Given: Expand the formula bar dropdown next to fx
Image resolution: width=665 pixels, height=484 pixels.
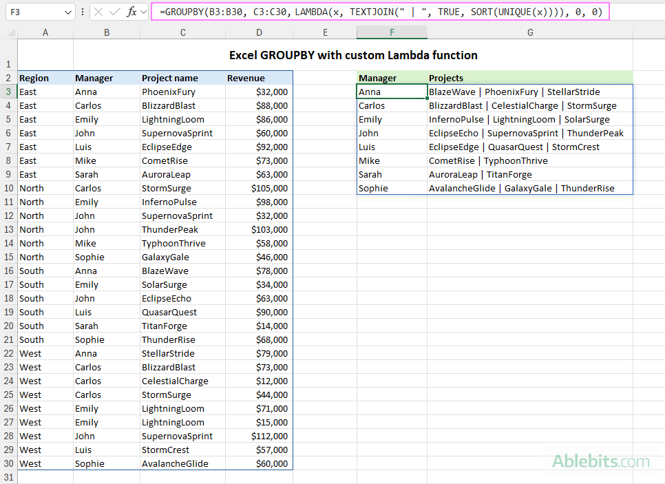Looking at the screenshot, I should pyautogui.click(x=143, y=12).
